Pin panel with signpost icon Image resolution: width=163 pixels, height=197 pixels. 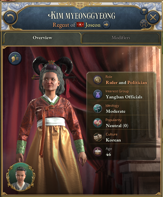point(144,11)
